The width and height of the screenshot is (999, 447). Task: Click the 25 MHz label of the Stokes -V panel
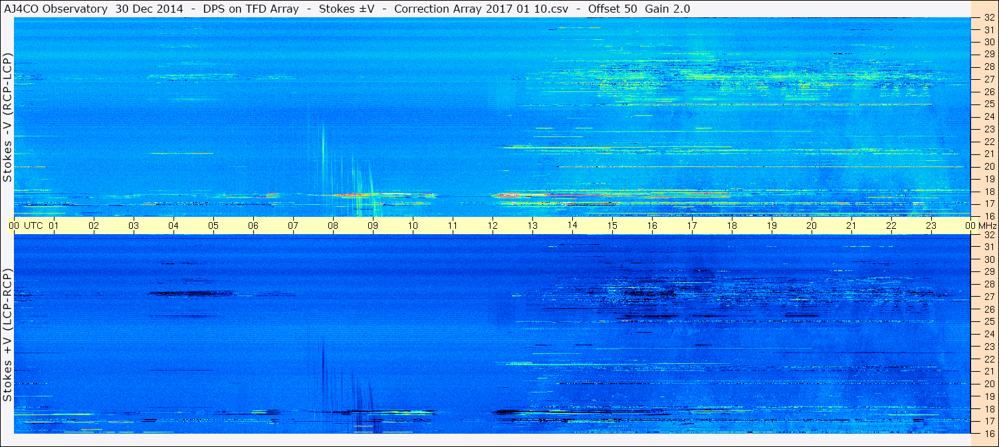989,104
